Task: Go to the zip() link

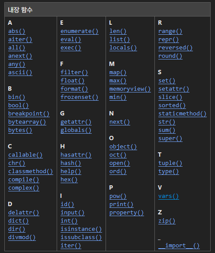Action: click(167, 221)
